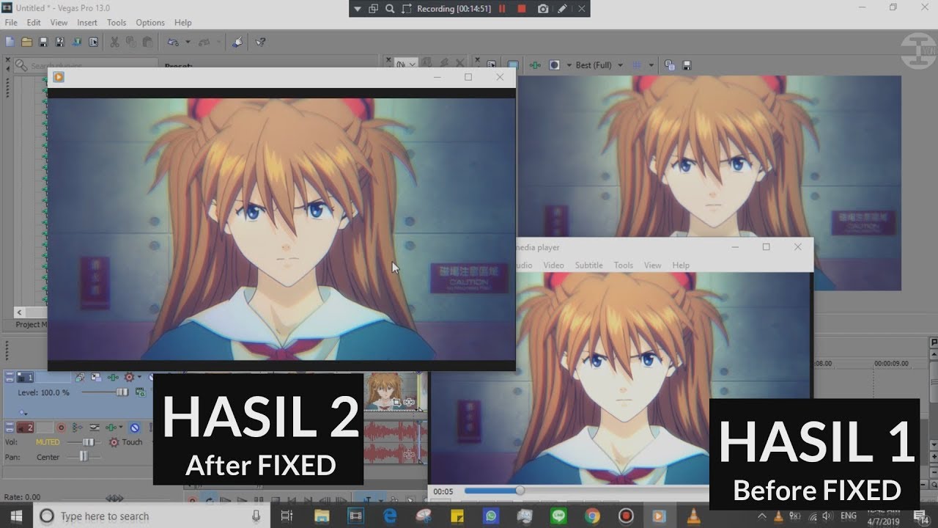Click the What's This help icon
Viewport: 938px width, 528px height.
coord(260,43)
